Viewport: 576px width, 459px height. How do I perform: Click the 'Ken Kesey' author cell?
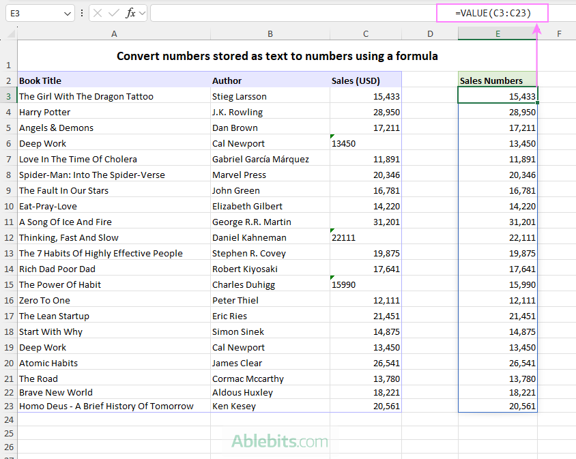[270, 406]
